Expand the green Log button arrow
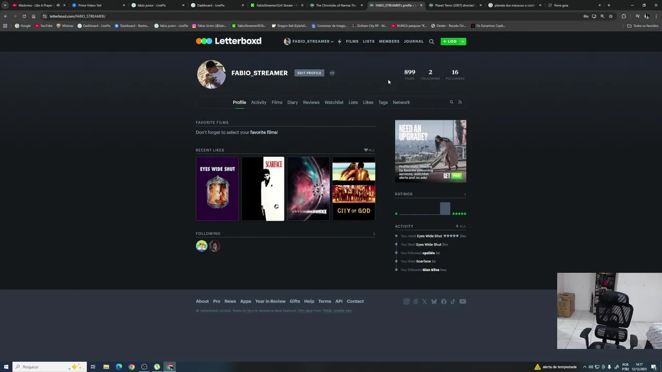The height and width of the screenshot is (372, 662). point(463,41)
